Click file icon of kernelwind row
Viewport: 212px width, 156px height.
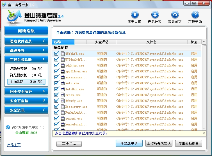click(62, 124)
